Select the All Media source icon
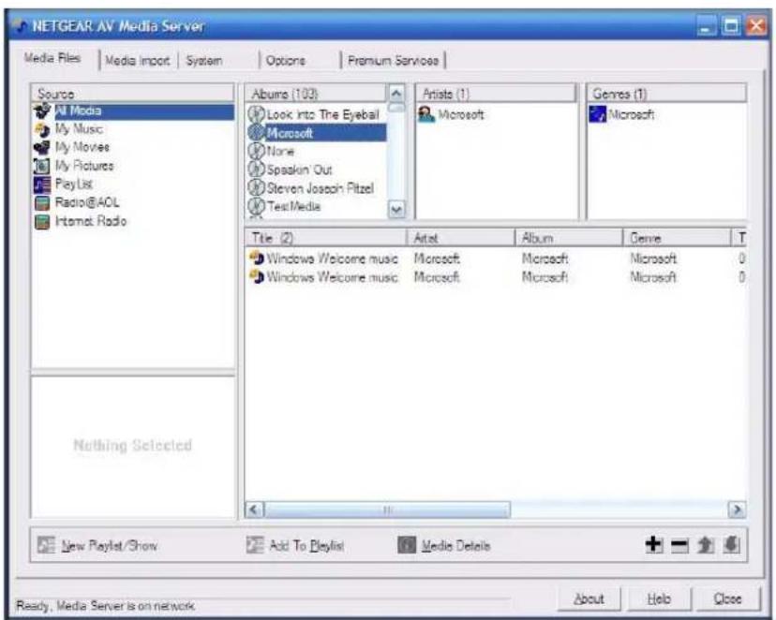Viewport: 776px width, 620px height. (42, 111)
